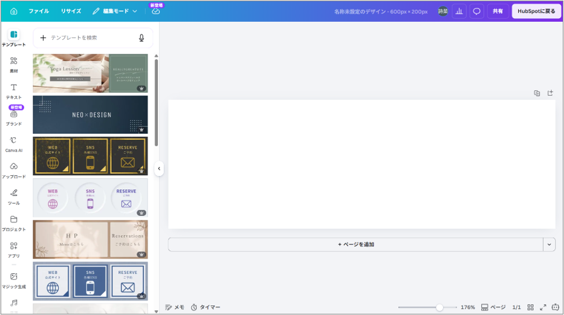Open the メモ notes button
The width and height of the screenshot is (564, 315).
(x=175, y=307)
